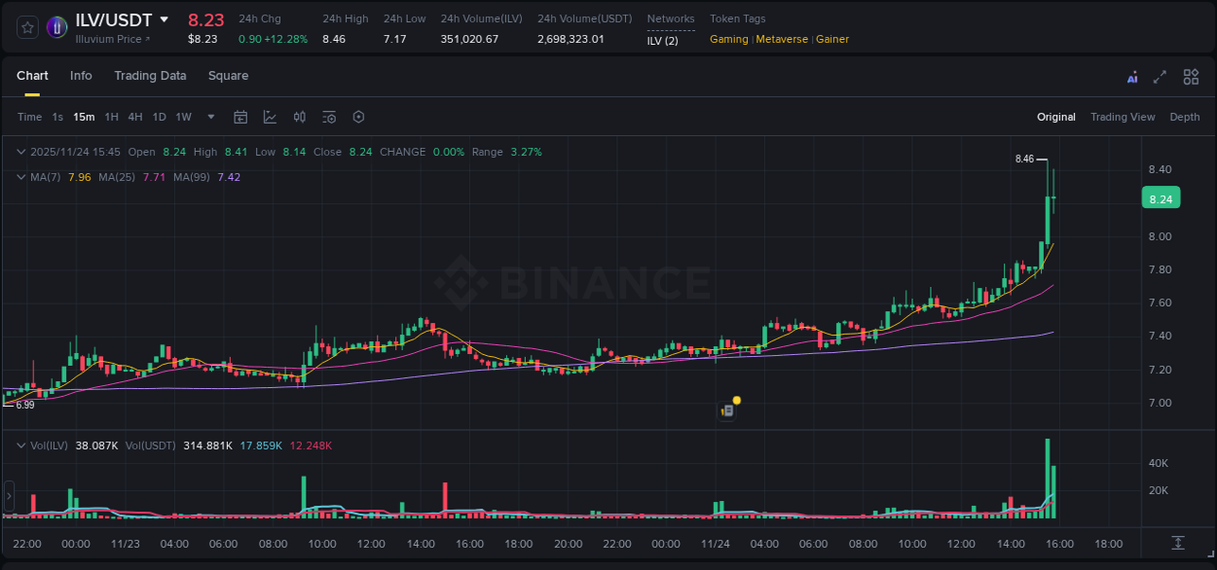Select the candlestick style icon

(299, 116)
